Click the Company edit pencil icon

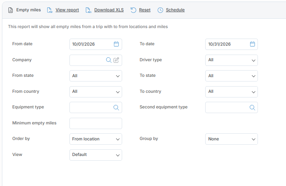(116, 60)
